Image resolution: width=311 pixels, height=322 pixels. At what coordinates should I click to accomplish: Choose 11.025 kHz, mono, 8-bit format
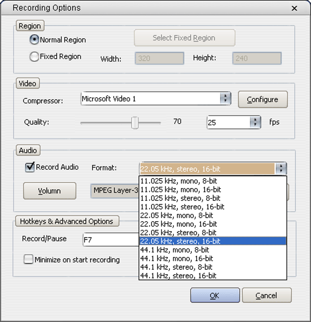pos(213,181)
